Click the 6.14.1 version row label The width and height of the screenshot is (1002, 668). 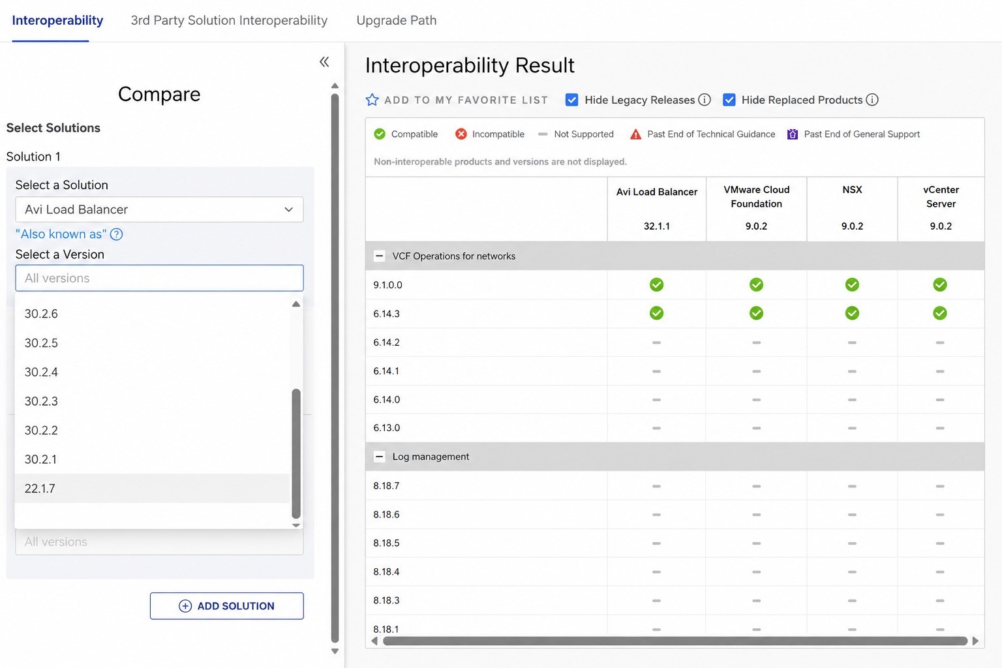[386, 371]
